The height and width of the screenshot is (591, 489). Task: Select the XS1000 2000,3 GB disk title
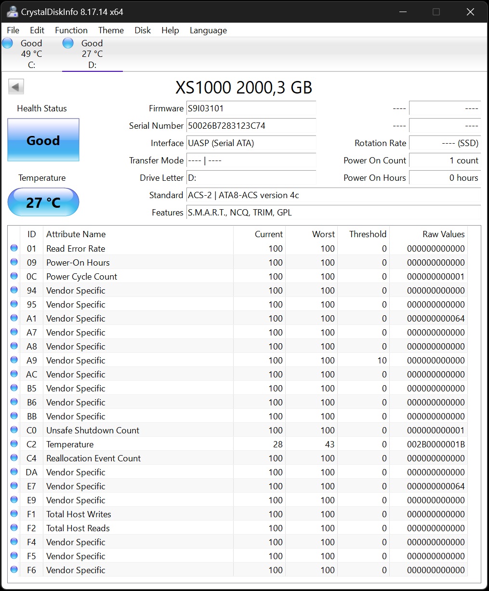244,87
